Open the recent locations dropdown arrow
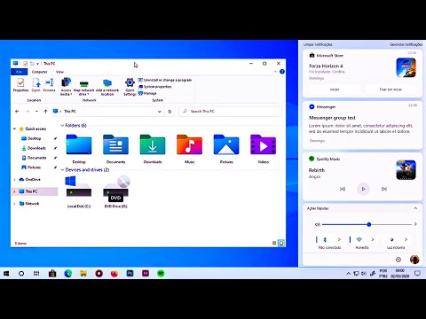Screen dimensions: 426x319 click(x=36, y=112)
